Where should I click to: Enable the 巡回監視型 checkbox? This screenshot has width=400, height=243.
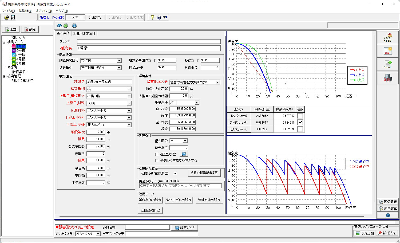point(157,154)
